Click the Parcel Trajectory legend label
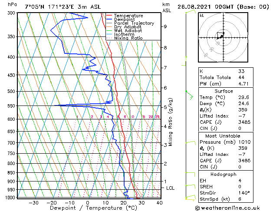Viewport: 273px width, 211px height. (134, 23)
